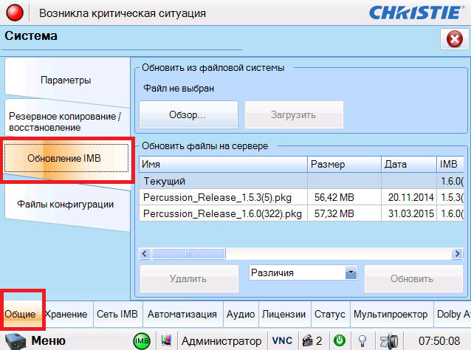
Task: Close the Система window with red X
Action: pyautogui.click(x=455, y=39)
